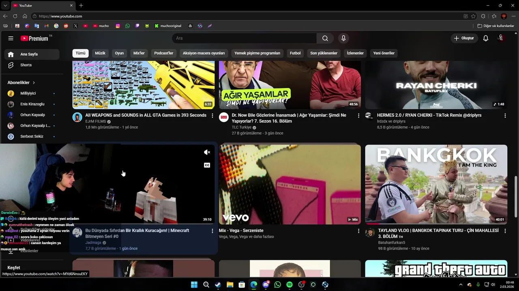Image resolution: width=519 pixels, height=291 pixels.
Task: Open Shorts in sidebar
Action: point(32,65)
